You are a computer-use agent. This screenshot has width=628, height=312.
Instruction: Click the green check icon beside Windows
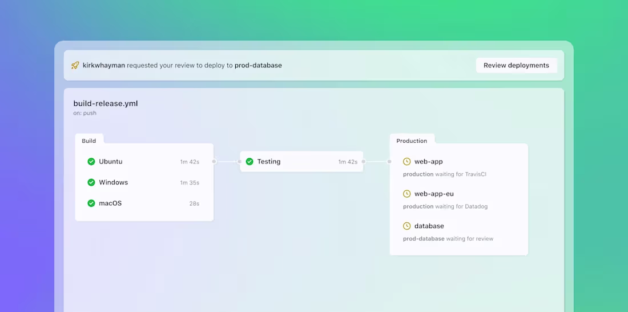coord(91,182)
